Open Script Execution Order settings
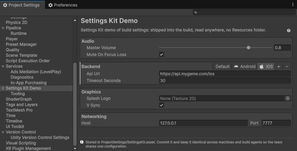The width and height of the screenshot is (297, 151). [x=27, y=61]
